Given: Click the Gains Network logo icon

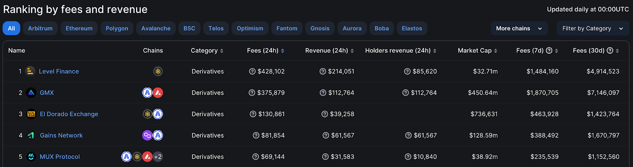Looking at the screenshot, I should [x=31, y=135].
